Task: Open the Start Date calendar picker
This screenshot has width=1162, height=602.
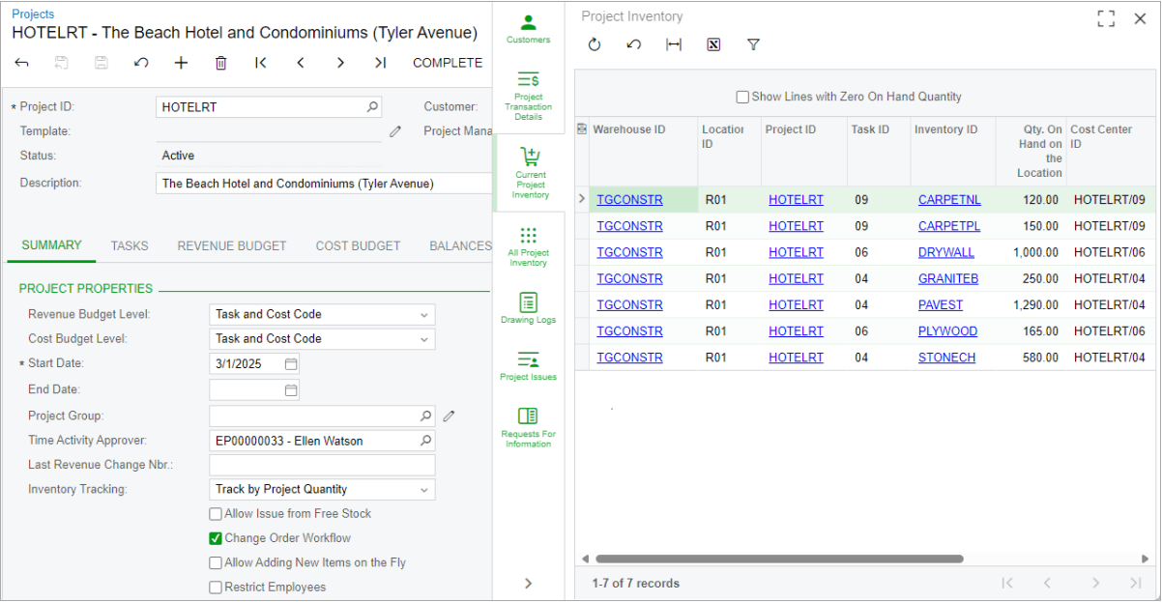Action: click(x=291, y=364)
